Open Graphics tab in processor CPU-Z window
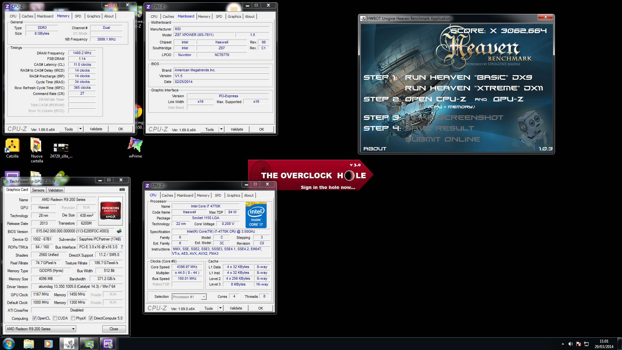Image resolution: width=622 pixels, height=350 pixels. [233, 195]
